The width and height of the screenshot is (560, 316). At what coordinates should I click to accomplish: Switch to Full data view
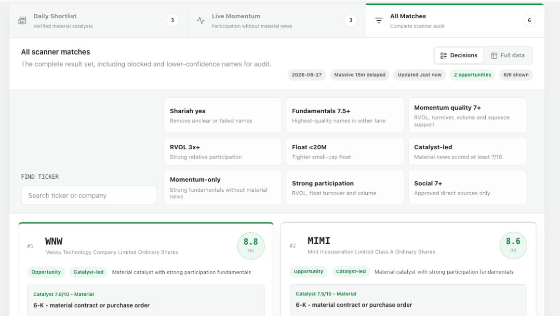click(x=508, y=55)
